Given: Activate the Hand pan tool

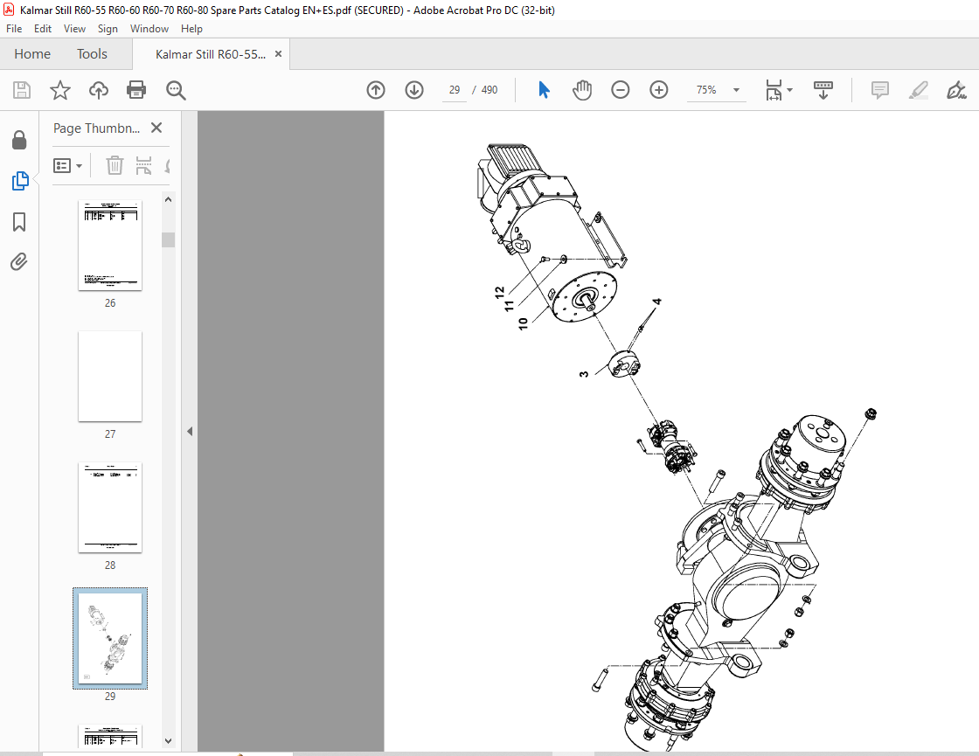Looking at the screenshot, I should [582, 90].
